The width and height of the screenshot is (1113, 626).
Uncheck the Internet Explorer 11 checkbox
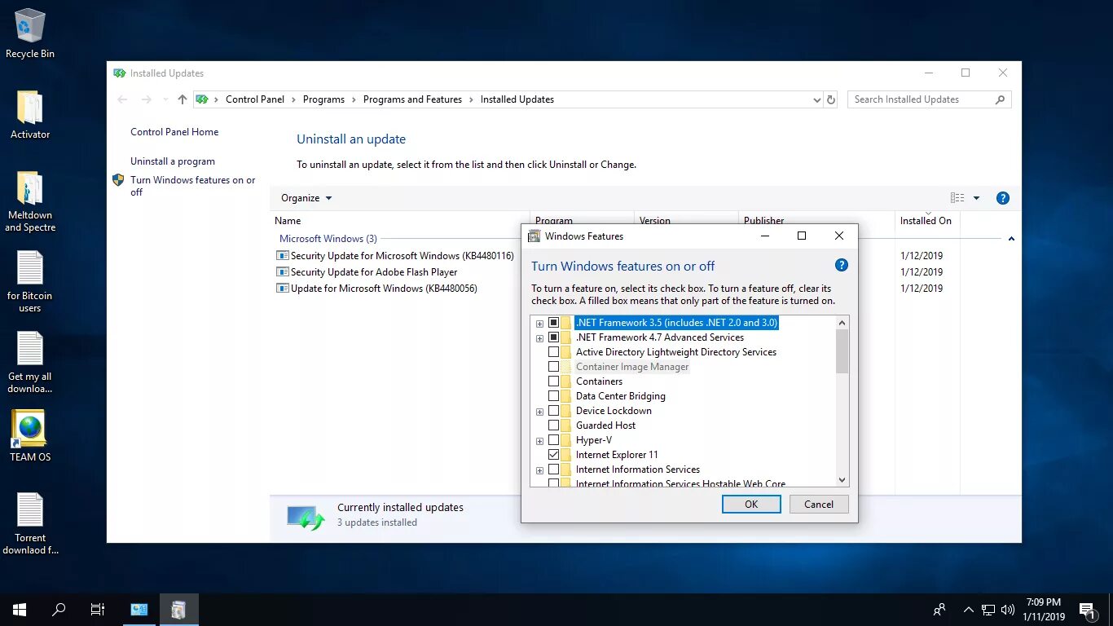[554, 455]
